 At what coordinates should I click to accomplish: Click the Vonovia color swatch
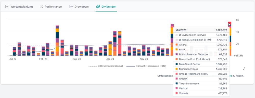(177, 93)
